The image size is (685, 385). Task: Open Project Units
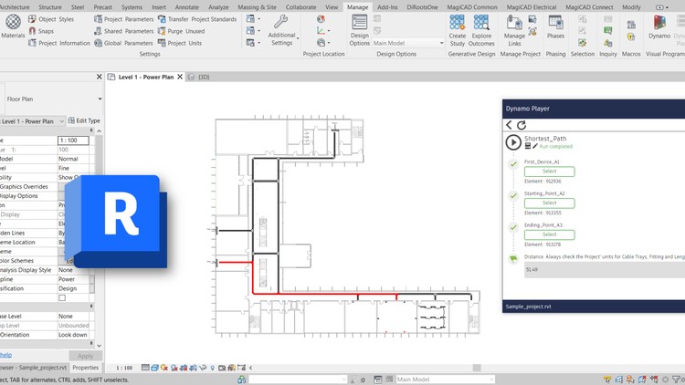tap(180, 43)
